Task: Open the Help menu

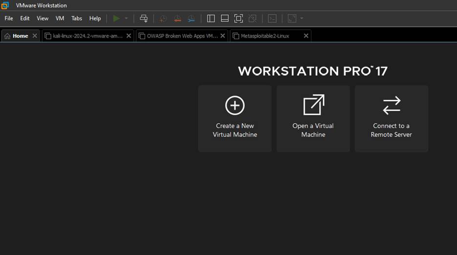Action: pos(95,19)
